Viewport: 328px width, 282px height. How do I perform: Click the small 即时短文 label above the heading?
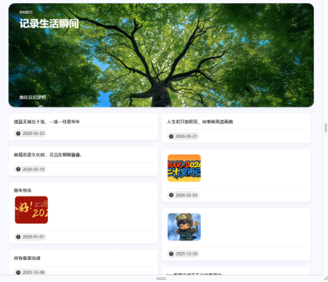pyautogui.click(x=26, y=12)
